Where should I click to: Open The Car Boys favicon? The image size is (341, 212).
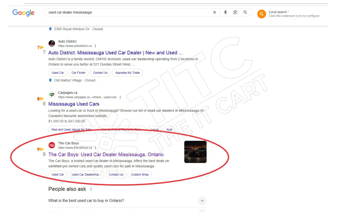(52, 145)
